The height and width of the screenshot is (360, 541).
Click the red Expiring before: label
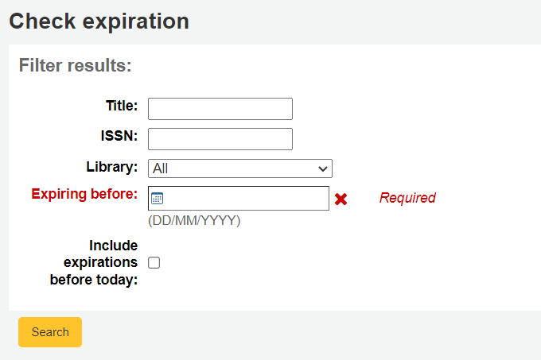(x=84, y=194)
